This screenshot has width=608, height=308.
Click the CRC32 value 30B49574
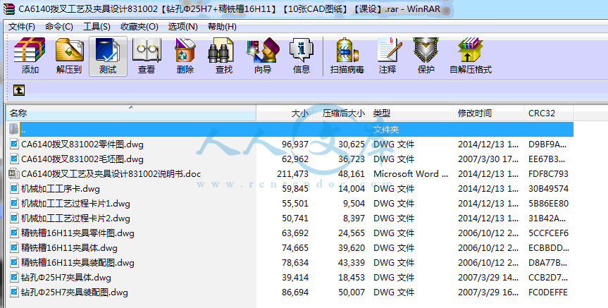pyautogui.click(x=548, y=188)
